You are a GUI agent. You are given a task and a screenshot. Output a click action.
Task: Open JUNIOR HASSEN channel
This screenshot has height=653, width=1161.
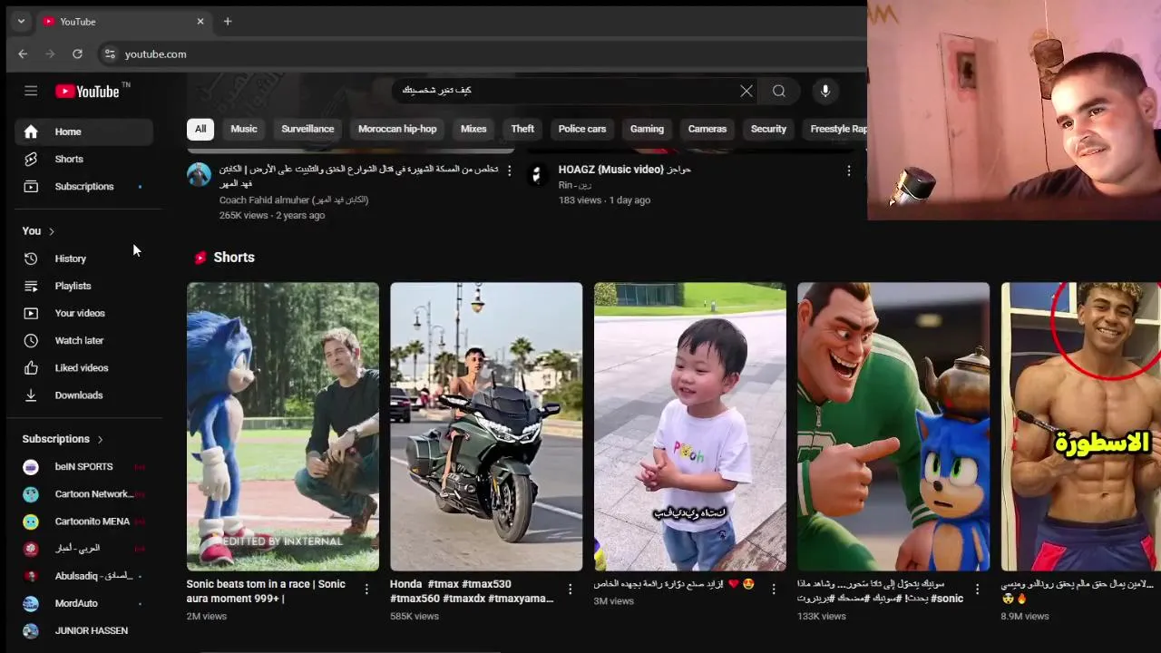[83, 630]
